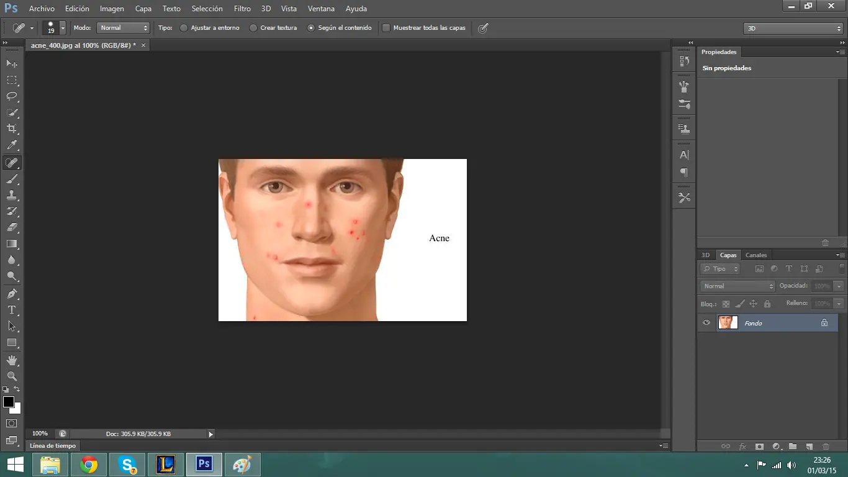
Task: Select the Path Selection tool
Action: coord(12,325)
